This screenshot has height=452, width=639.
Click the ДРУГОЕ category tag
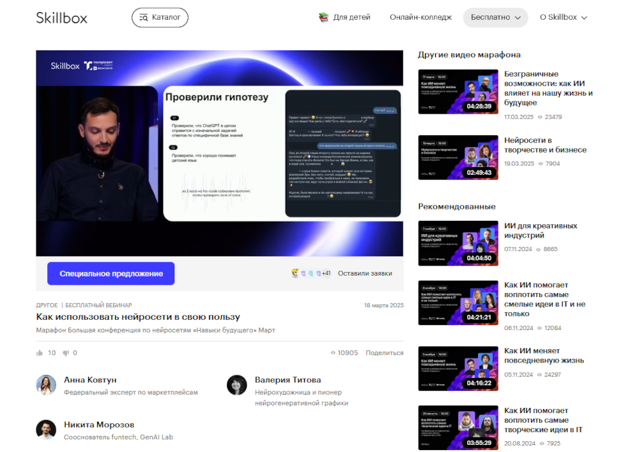[x=47, y=305]
